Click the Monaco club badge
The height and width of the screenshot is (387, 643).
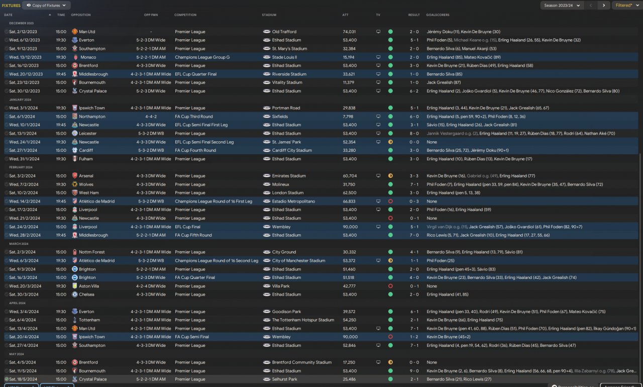[75, 57]
